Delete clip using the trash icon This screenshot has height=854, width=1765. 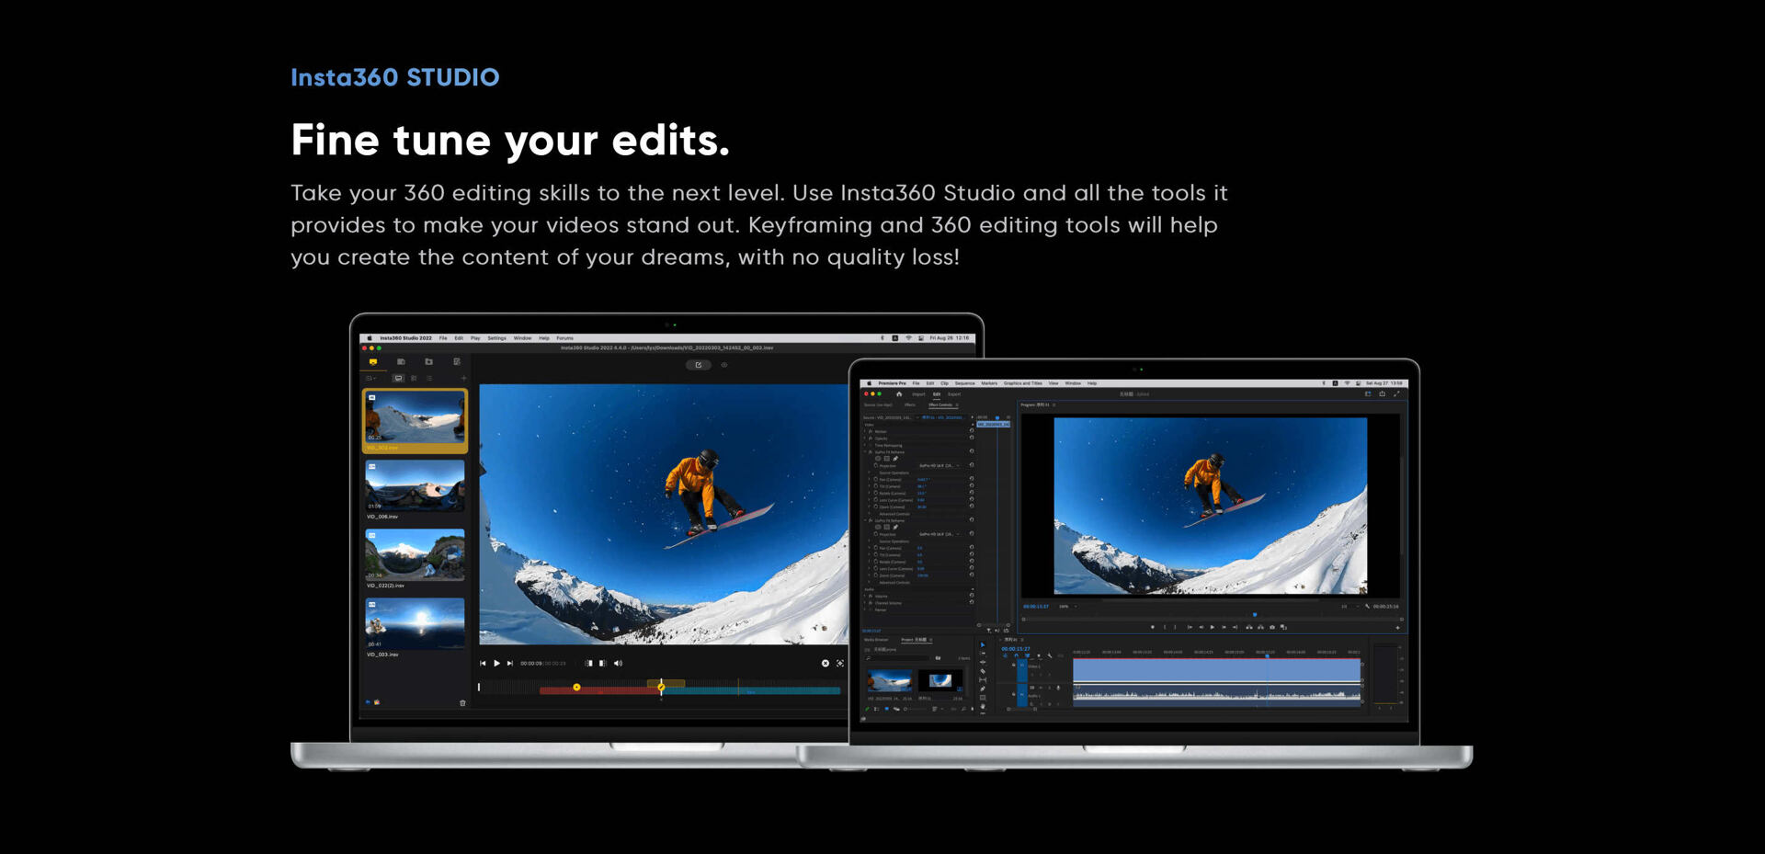coord(462,703)
